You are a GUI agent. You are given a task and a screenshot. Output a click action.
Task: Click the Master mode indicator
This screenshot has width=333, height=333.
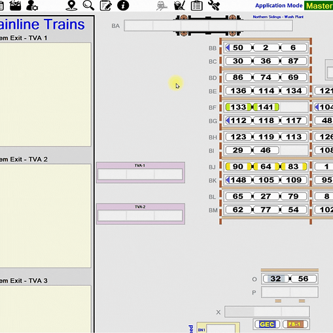pos(319,6)
